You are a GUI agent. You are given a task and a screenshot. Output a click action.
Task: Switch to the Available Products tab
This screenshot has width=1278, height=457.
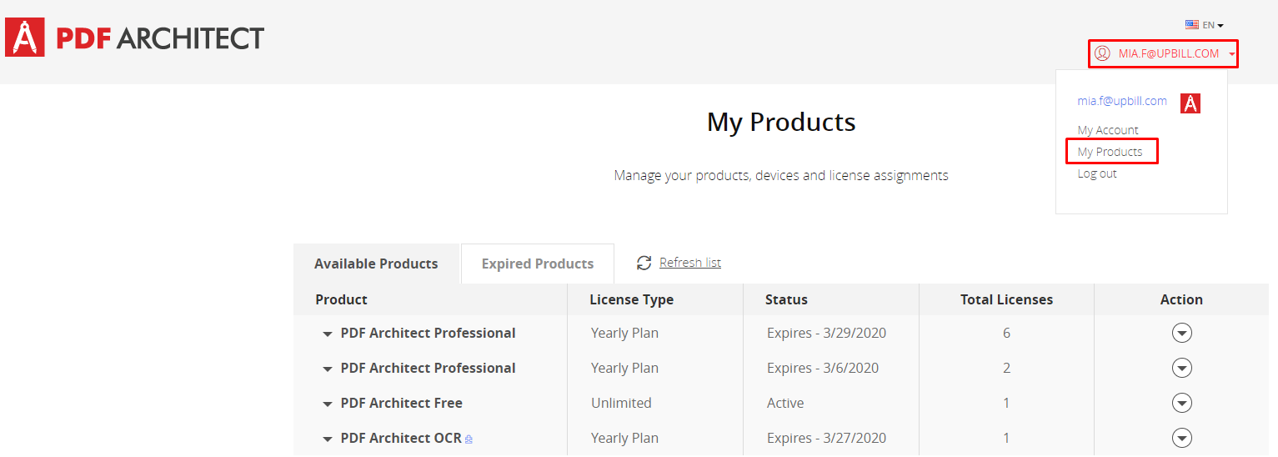click(376, 264)
